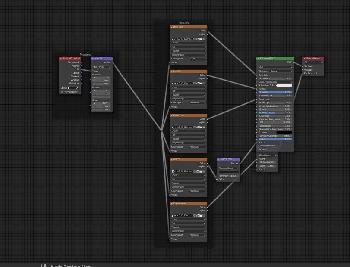
Task: Open the Christensen-Burley subsurface method dropdown
Action: pos(275,71)
